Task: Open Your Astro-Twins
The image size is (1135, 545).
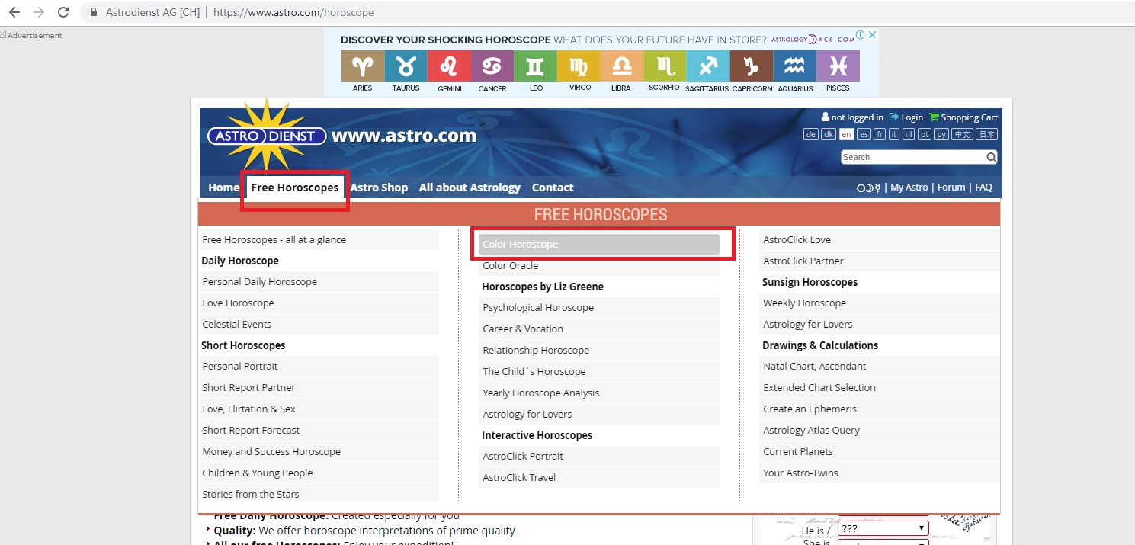Action: pyautogui.click(x=880, y=473)
